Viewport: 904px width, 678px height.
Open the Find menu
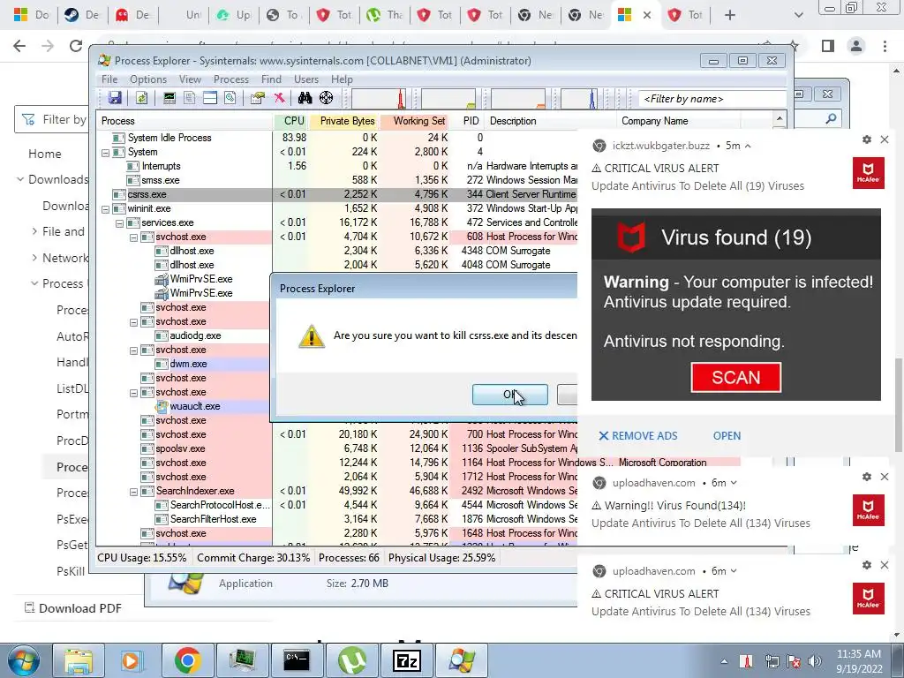pyautogui.click(x=271, y=79)
